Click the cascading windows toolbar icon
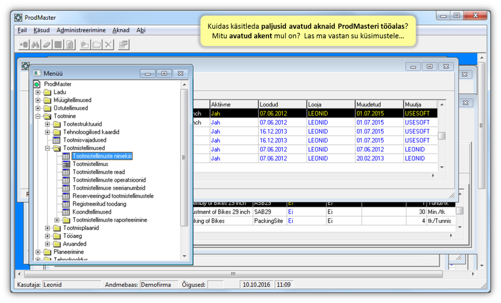 coord(123,45)
